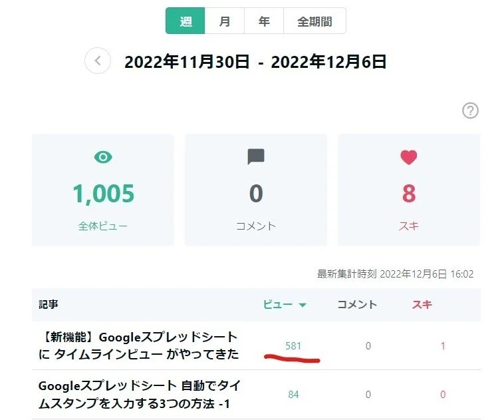Sort table by スキ column header
The image size is (500, 420).
(422, 304)
